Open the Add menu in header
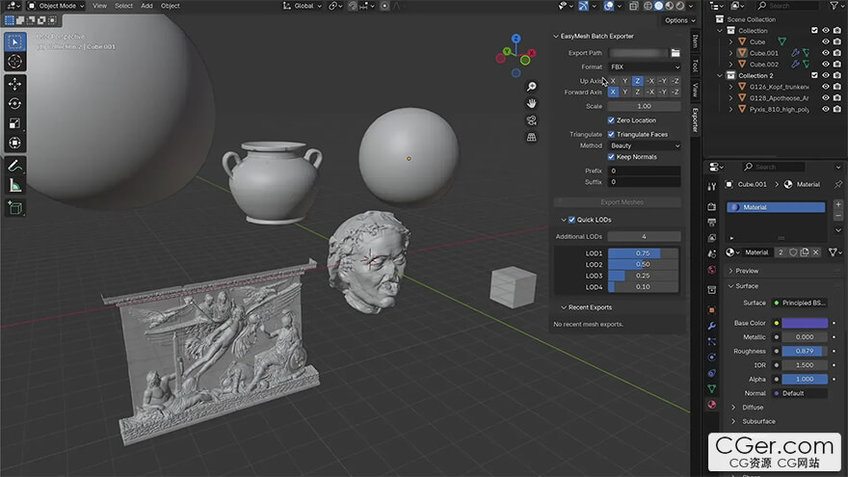The width and height of the screenshot is (848, 477). 146,6
